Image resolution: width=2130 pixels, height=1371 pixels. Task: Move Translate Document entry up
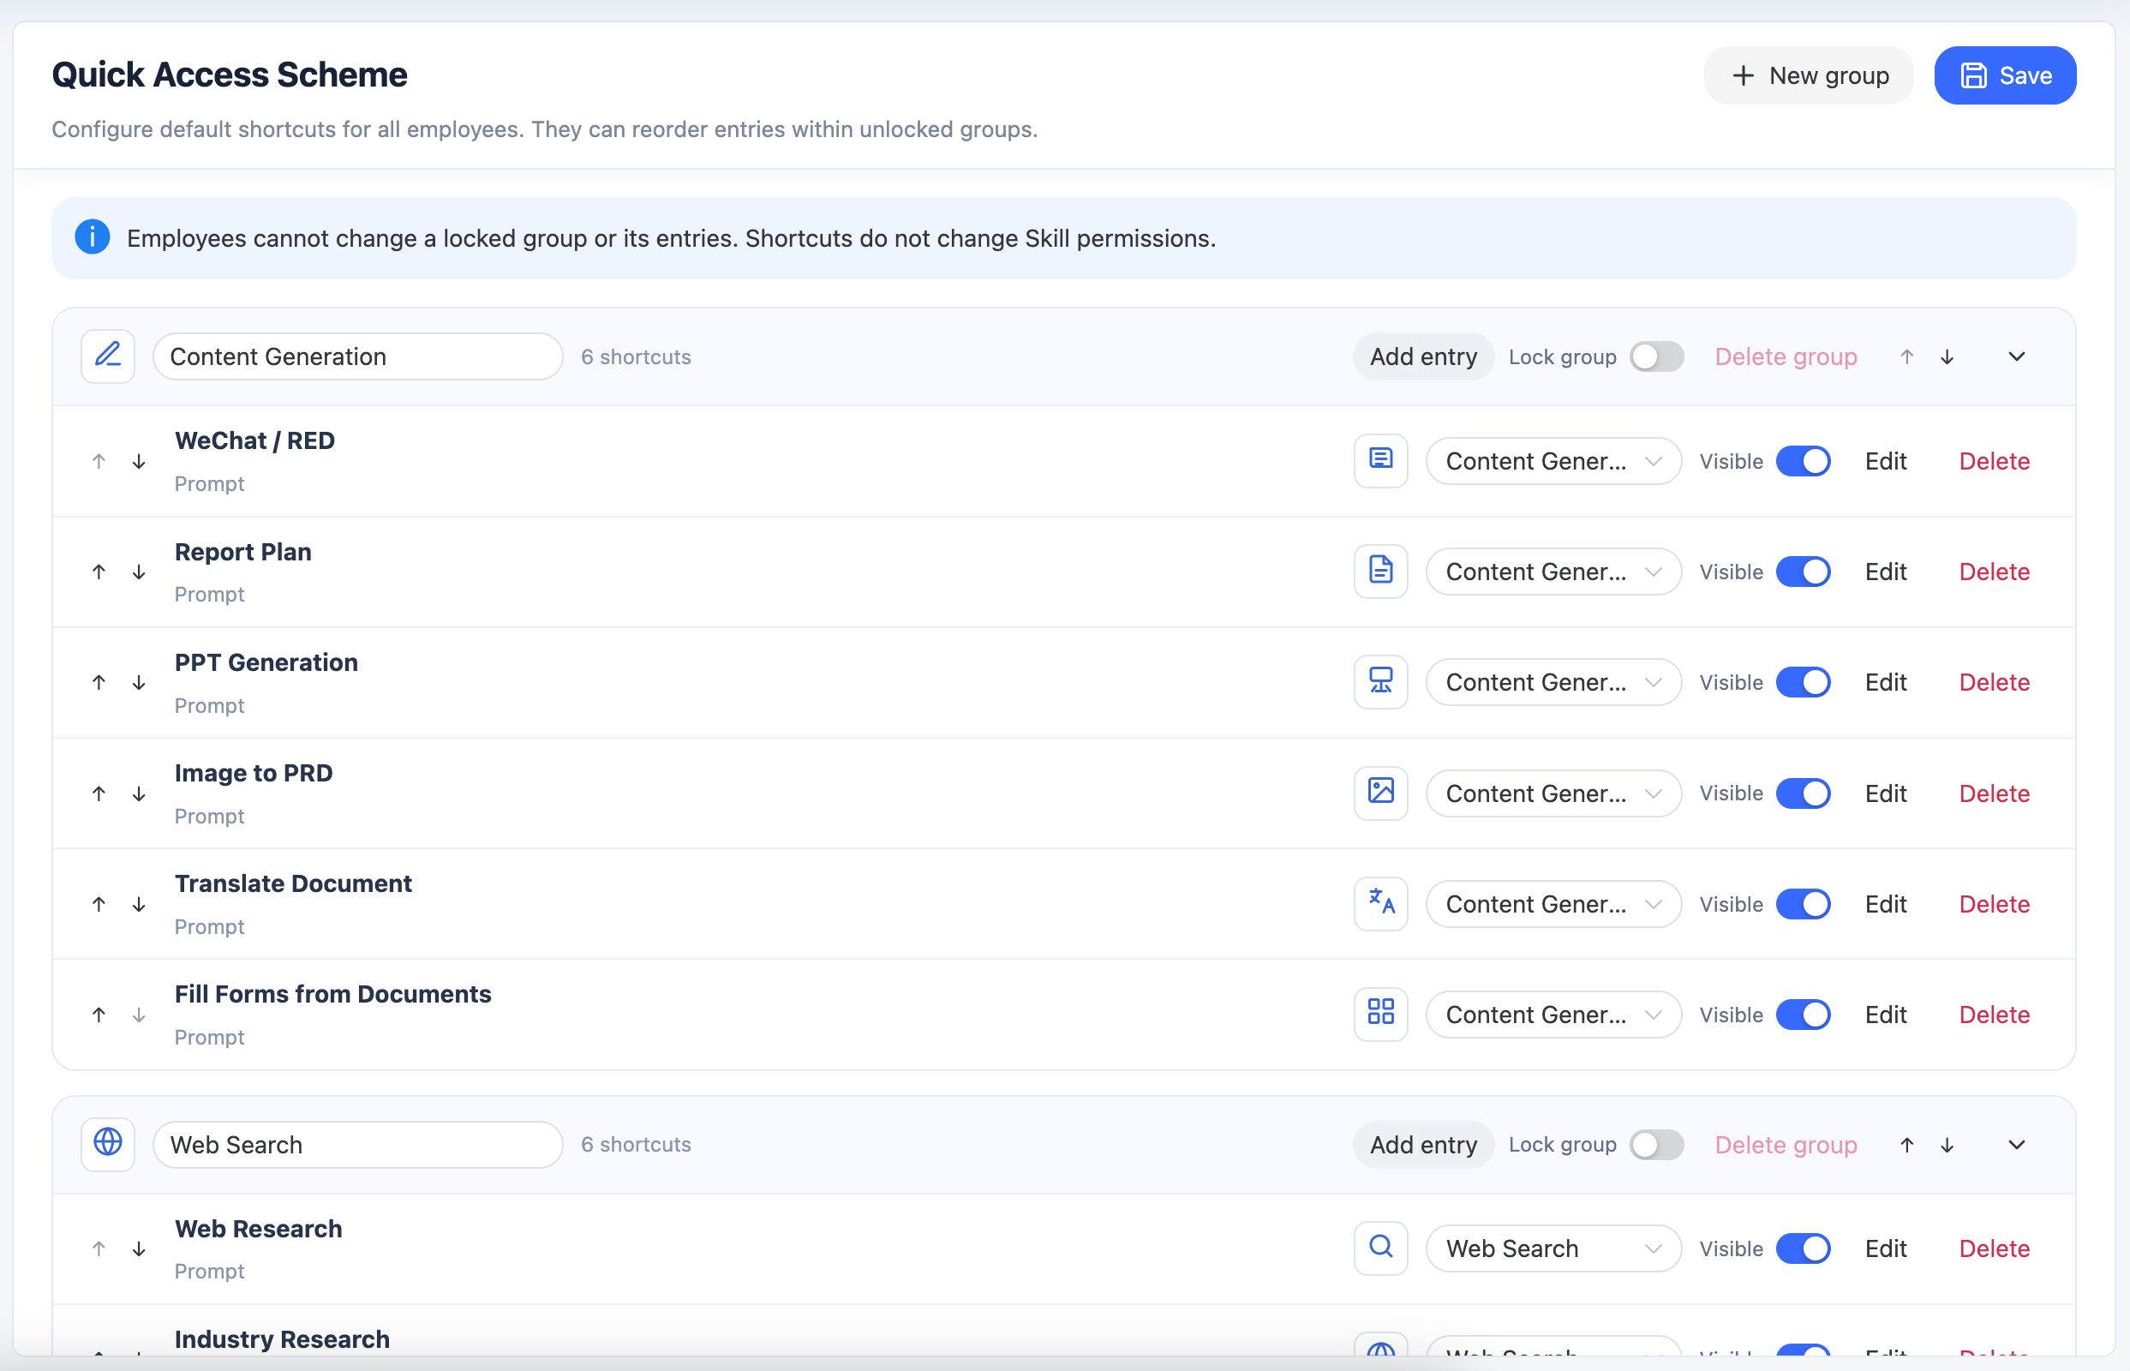[99, 905]
